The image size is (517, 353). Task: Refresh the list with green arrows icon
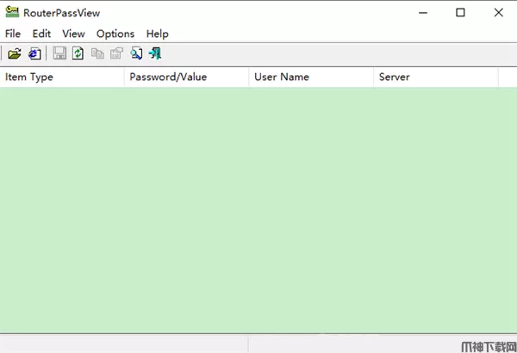click(x=78, y=53)
